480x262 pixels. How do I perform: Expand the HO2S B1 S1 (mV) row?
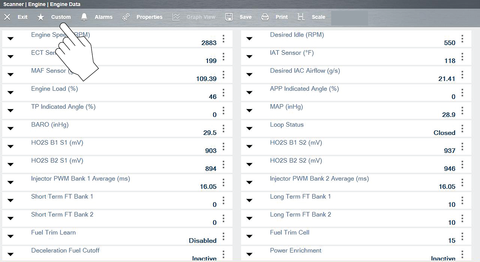pyautogui.click(x=10, y=146)
